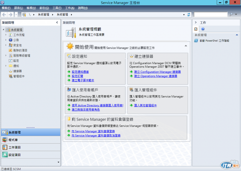Open 使用 Active Directory 連接器匯入使用者 link
Image resolution: width=241 pixels, height=171 pixels.
click(97, 105)
